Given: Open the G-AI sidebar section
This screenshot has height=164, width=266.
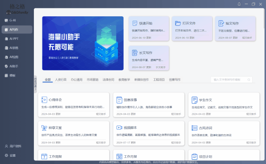Looking at the screenshot, I should pos(13,20).
